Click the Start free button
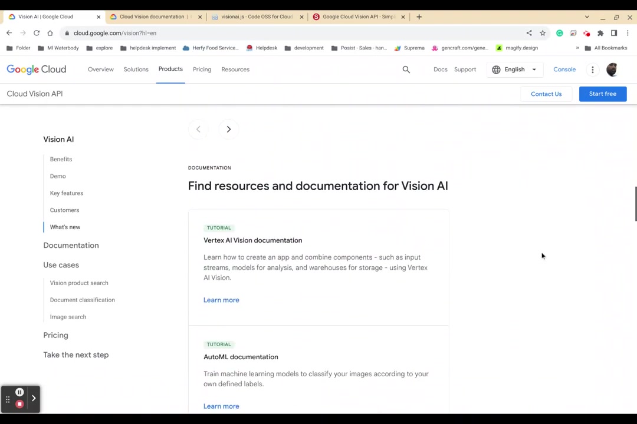 pyautogui.click(x=602, y=94)
